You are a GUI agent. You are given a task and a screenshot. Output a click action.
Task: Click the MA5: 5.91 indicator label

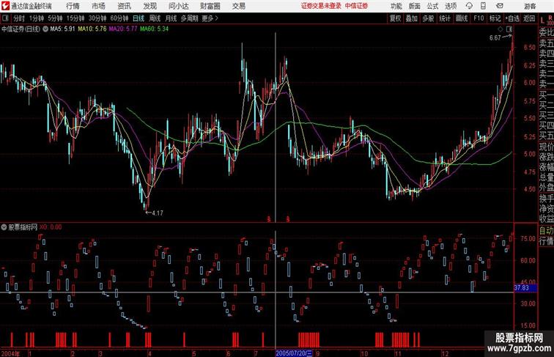(62, 29)
